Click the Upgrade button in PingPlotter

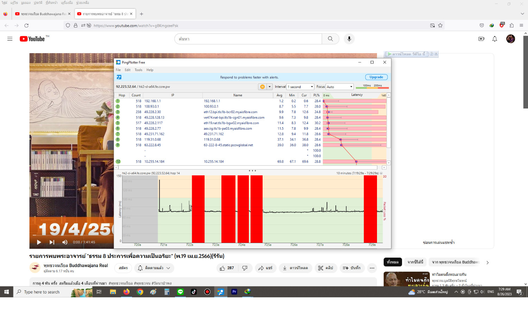(x=376, y=77)
